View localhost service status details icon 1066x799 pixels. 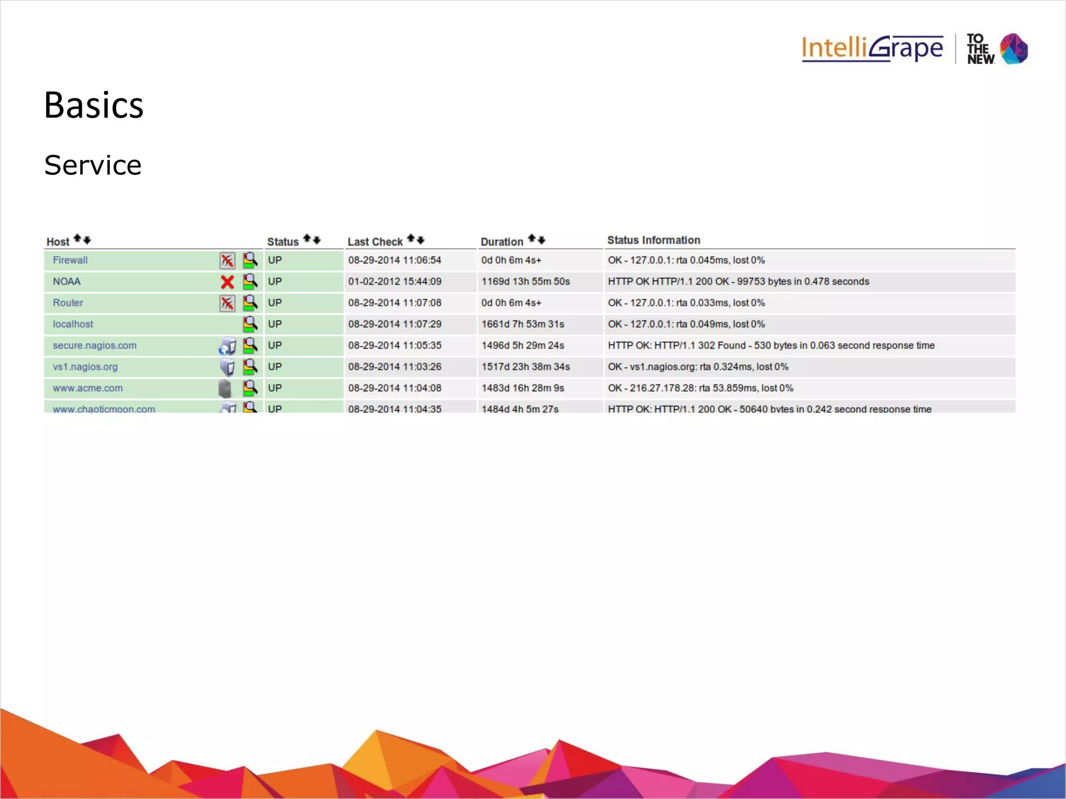pyautogui.click(x=250, y=324)
